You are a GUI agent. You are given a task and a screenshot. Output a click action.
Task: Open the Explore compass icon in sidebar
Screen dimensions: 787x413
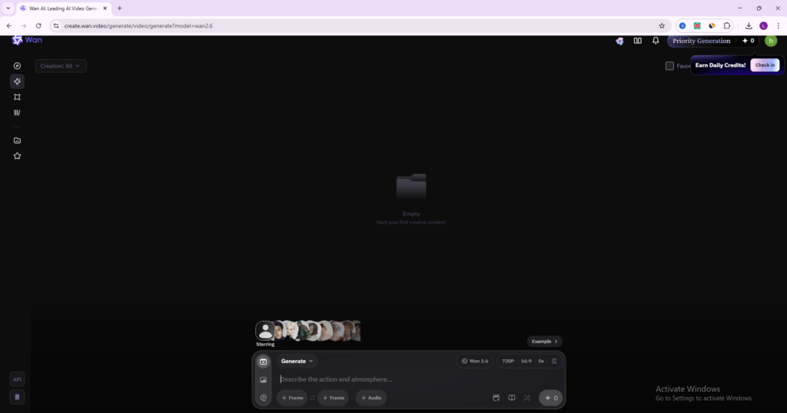click(17, 66)
